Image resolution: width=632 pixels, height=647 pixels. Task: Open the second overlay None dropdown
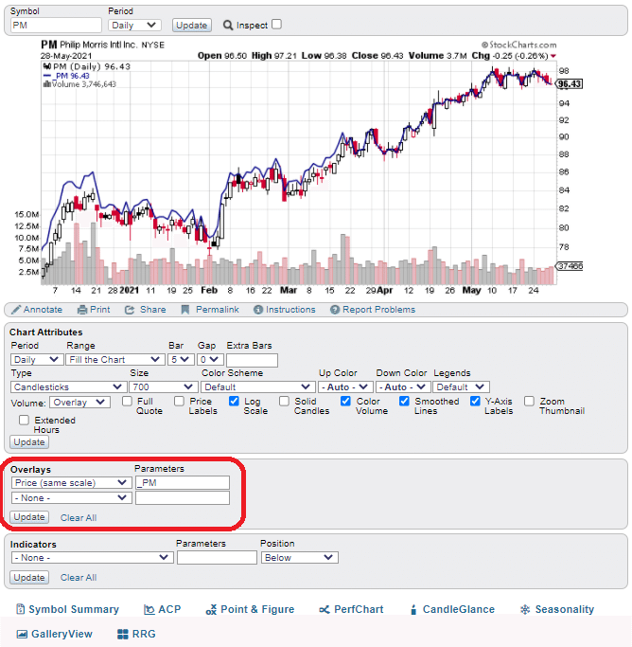point(71,498)
